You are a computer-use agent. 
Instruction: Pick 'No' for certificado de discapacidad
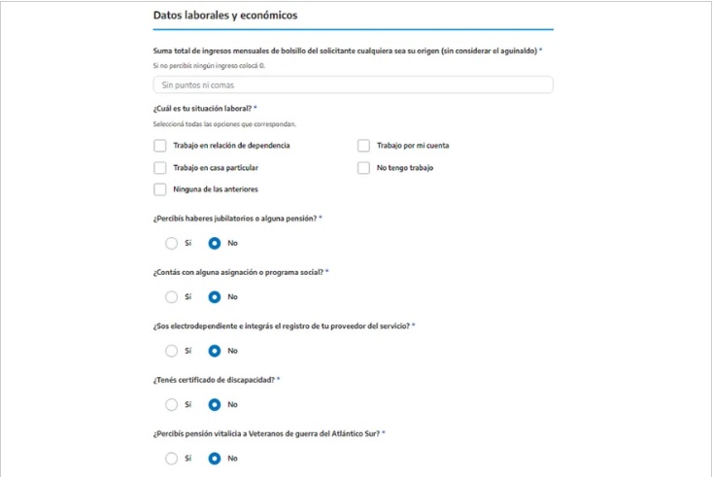point(215,404)
